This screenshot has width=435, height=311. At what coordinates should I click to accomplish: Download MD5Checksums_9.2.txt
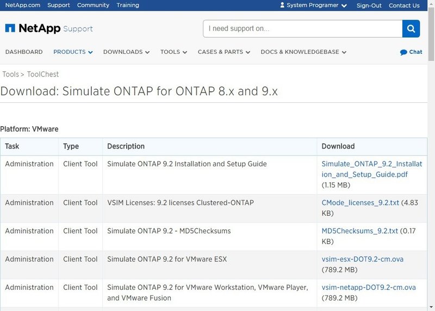[359, 231]
